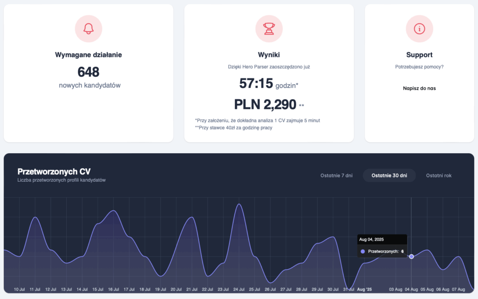Switch to the Ostatnie 7 dni tab
Viewport: 478px width, 299px height.
click(336, 176)
